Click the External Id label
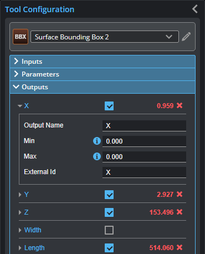Image resolution: width=205 pixels, height=254 pixels. pyautogui.click(x=40, y=172)
